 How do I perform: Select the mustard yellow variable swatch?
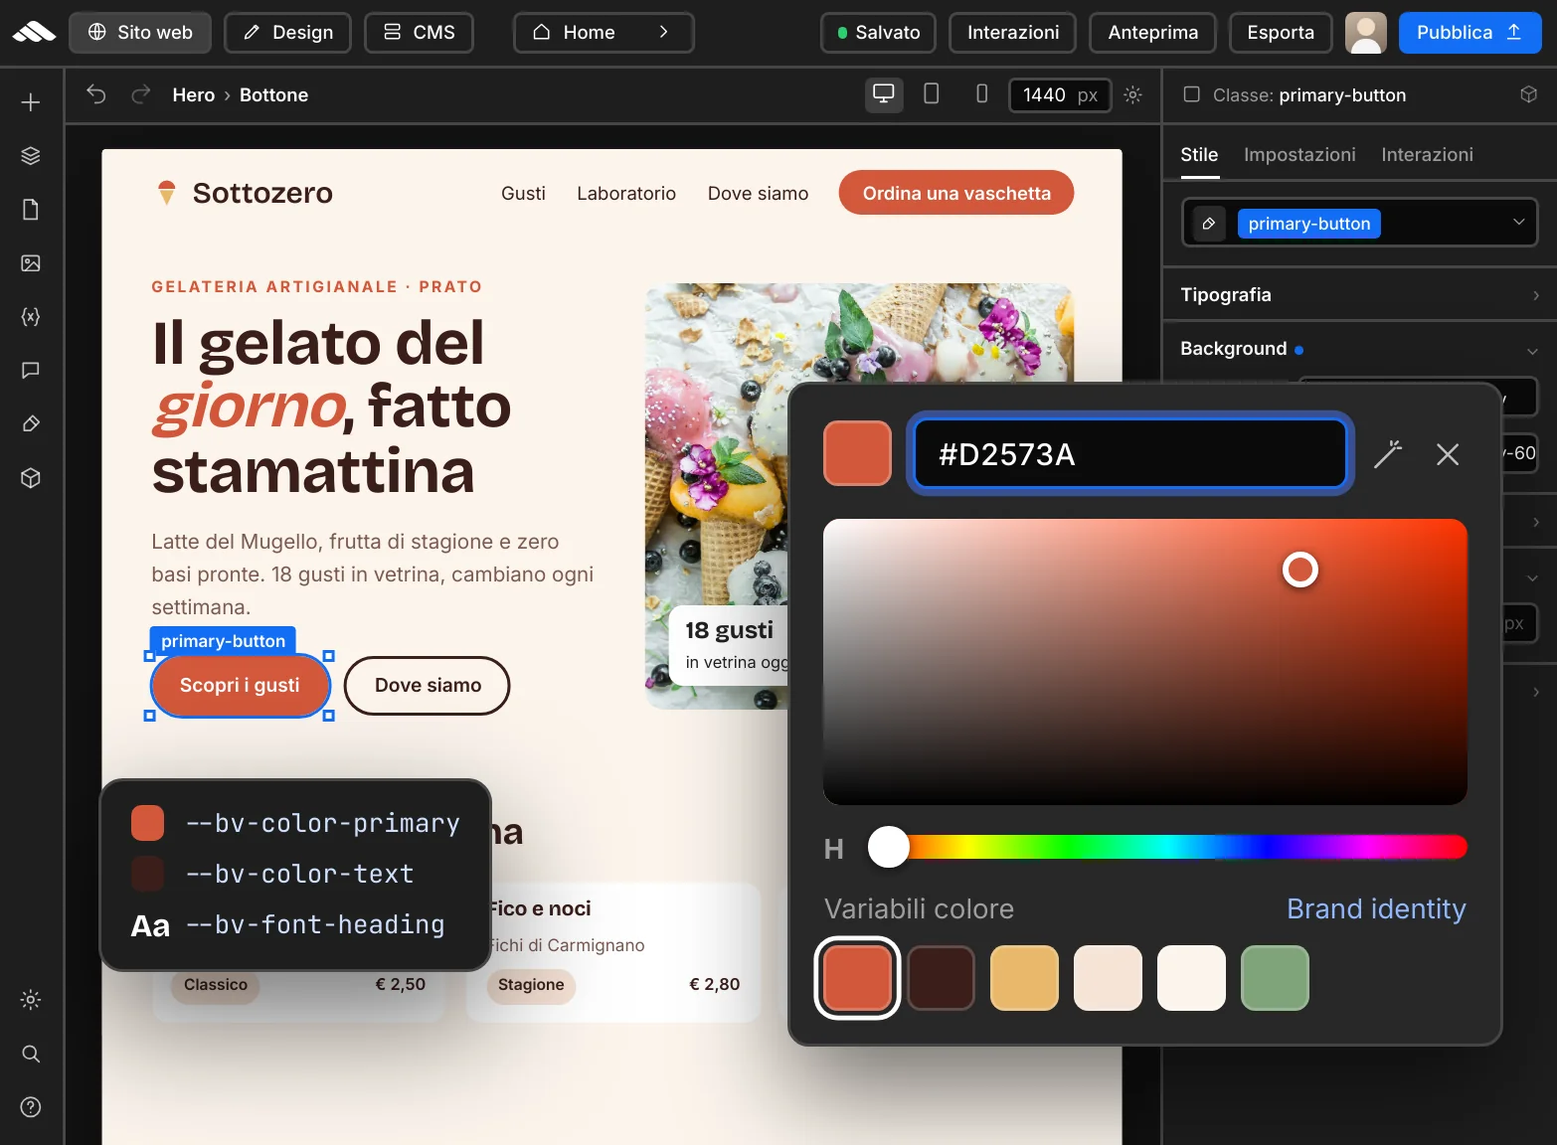[x=1024, y=978]
